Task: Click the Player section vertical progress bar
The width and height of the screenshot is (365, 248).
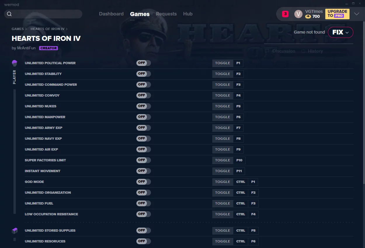Action: [15, 152]
